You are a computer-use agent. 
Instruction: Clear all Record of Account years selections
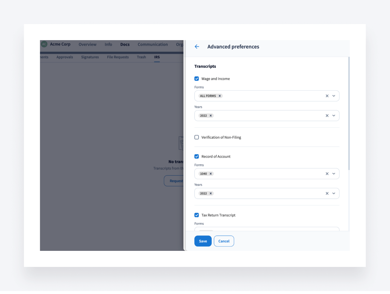click(x=327, y=193)
